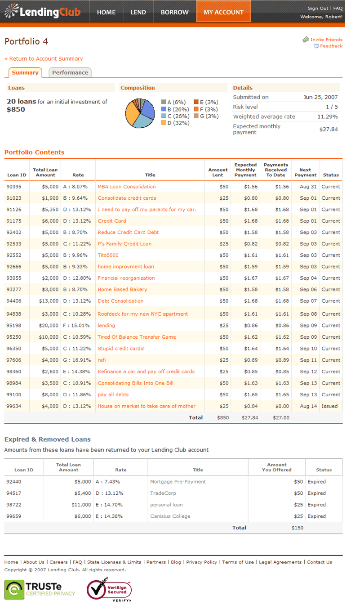The width and height of the screenshot is (351, 605).
Task: Open the Refinance a car loan
Action: (146, 372)
